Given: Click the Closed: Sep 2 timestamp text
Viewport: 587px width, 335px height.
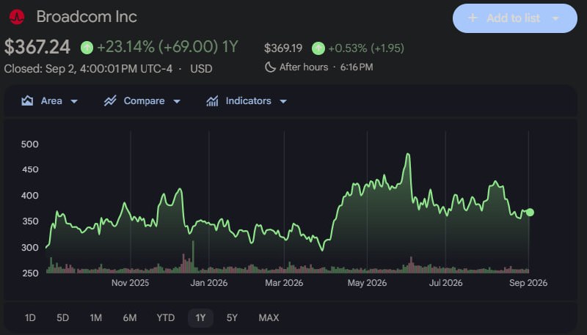Looking at the screenshot, I should coord(88,69).
